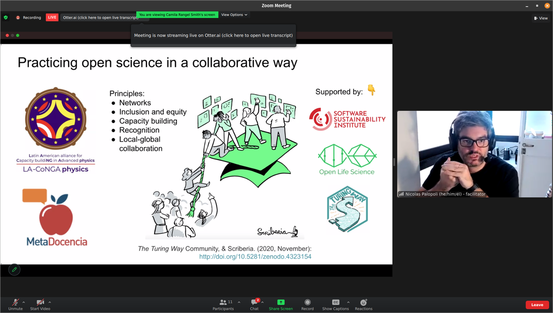Leave the meeting
553x313 pixels.
tap(537, 305)
